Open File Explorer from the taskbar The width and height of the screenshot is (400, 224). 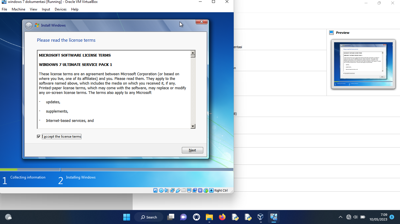tap(209, 217)
